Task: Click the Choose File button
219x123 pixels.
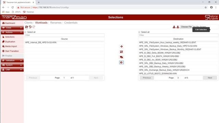Action: pyautogui.click(x=186, y=27)
